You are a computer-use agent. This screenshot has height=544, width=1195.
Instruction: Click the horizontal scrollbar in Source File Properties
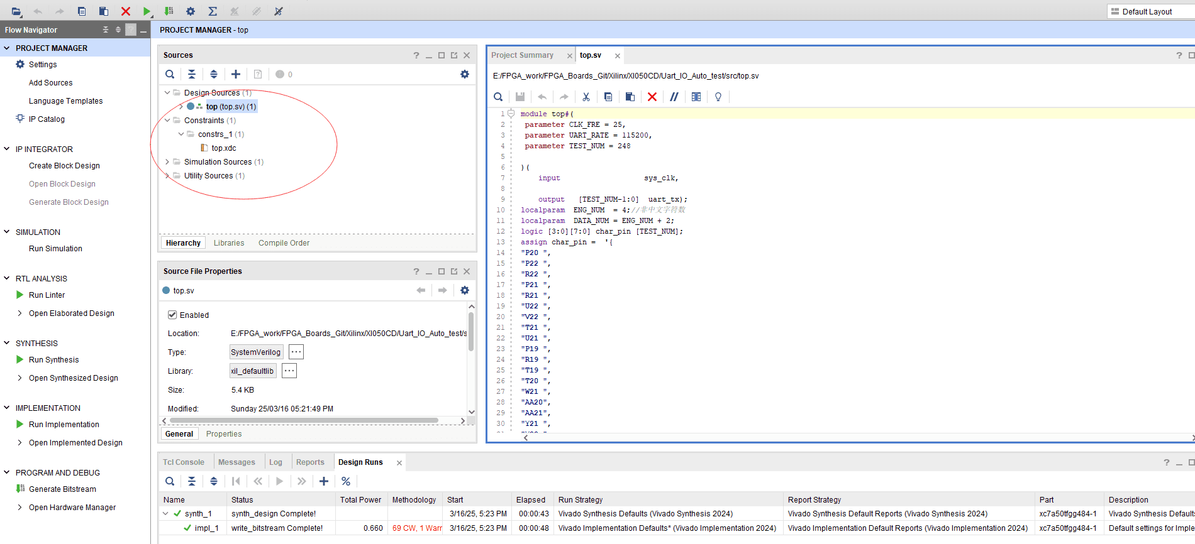point(304,421)
